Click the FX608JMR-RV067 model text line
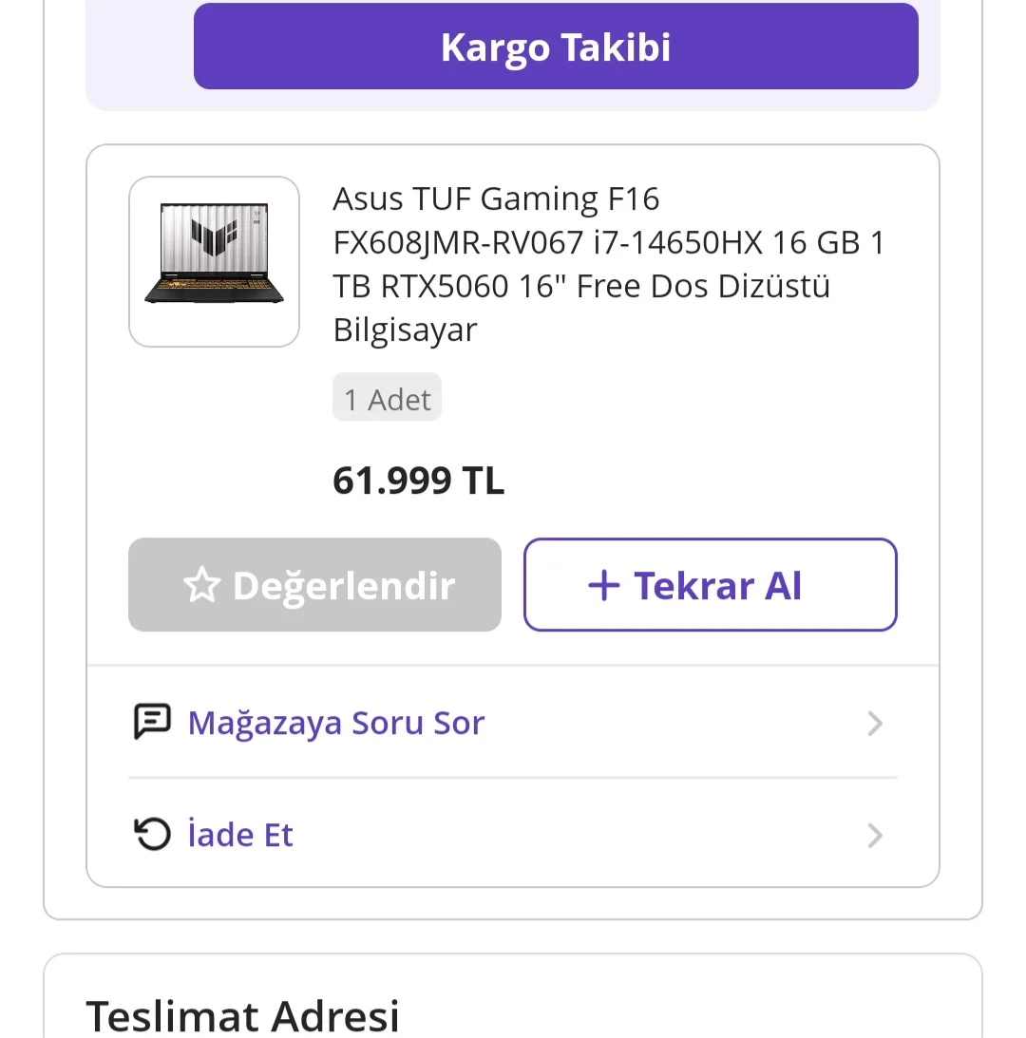Viewport: 1026px width, 1038px height. point(457,243)
